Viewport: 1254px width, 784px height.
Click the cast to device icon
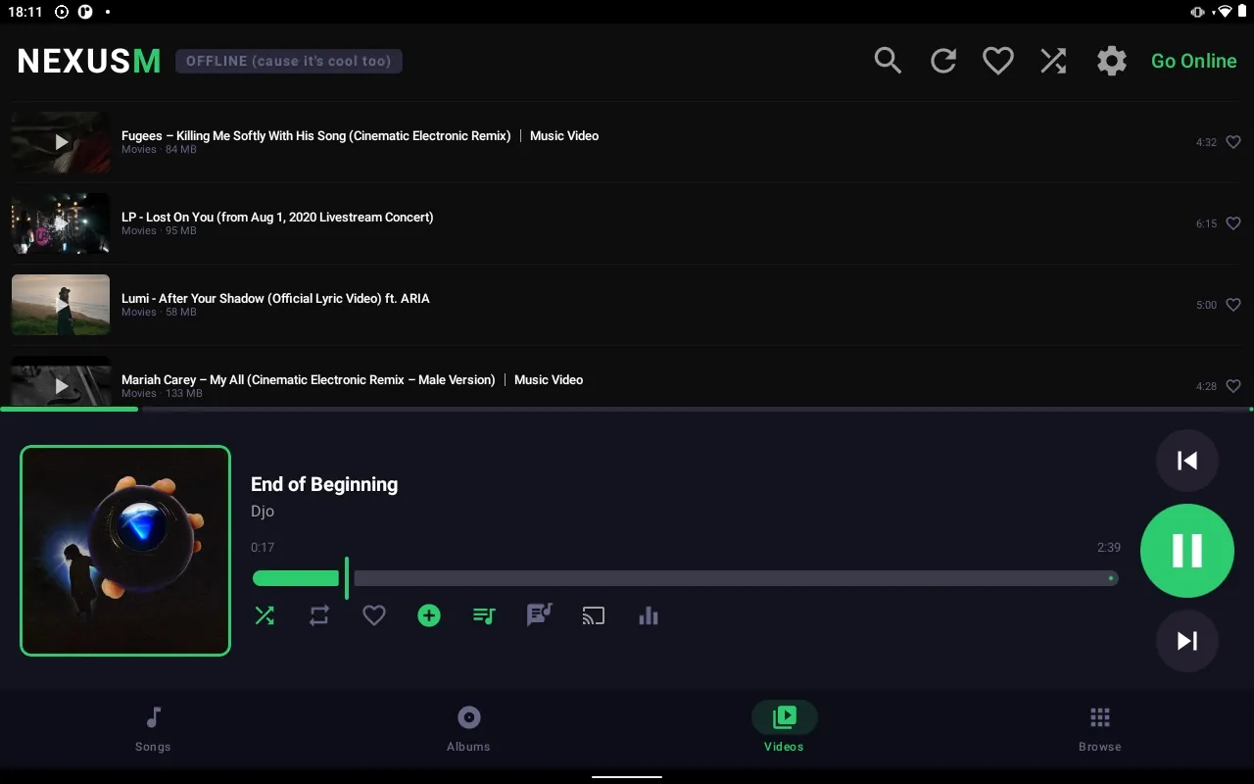594,615
